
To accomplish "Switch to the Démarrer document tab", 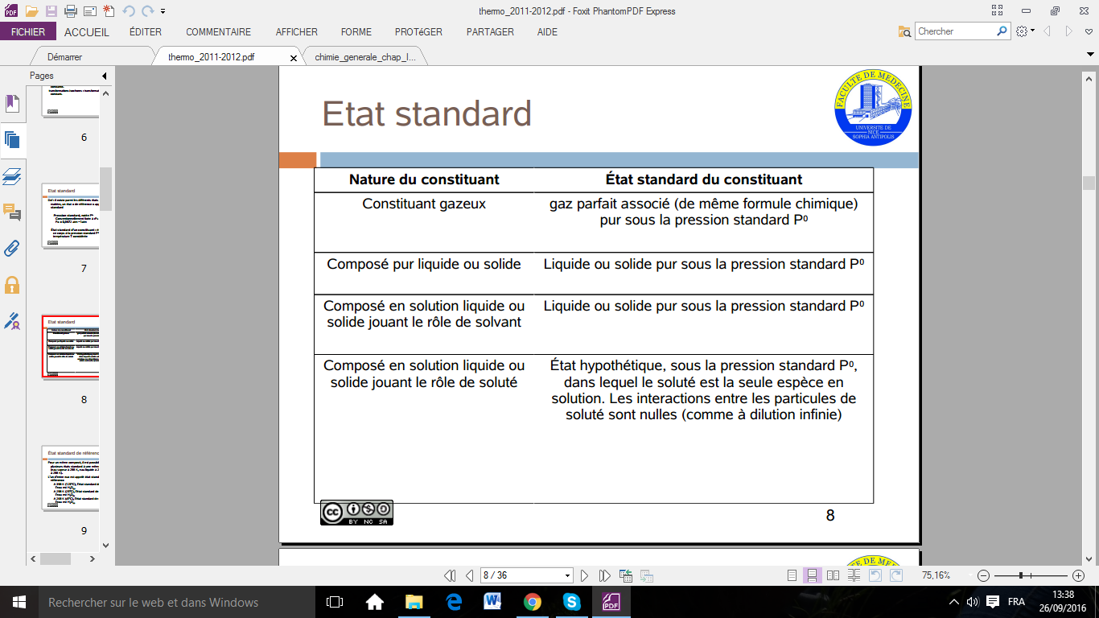I will click(64, 57).
